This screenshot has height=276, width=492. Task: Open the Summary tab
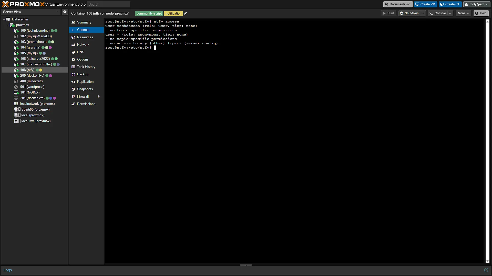tap(86, 22)
